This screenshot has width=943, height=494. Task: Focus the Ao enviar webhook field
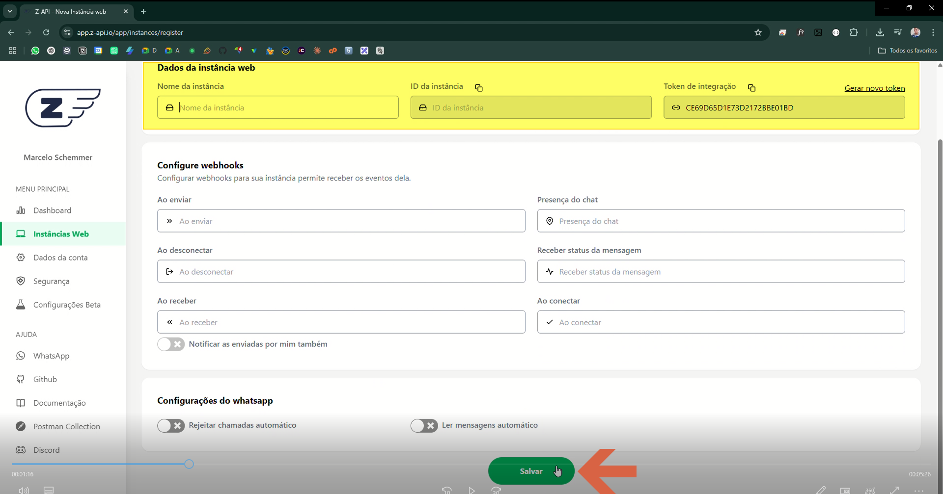coord(341,221)
